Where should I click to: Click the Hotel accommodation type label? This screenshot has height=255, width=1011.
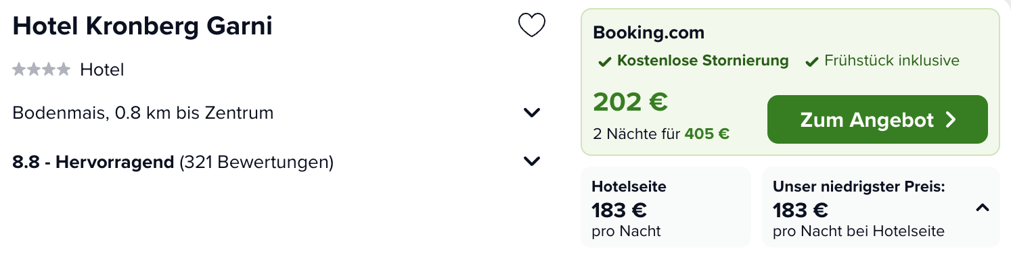pyautogui.click(x=102, y=69)
